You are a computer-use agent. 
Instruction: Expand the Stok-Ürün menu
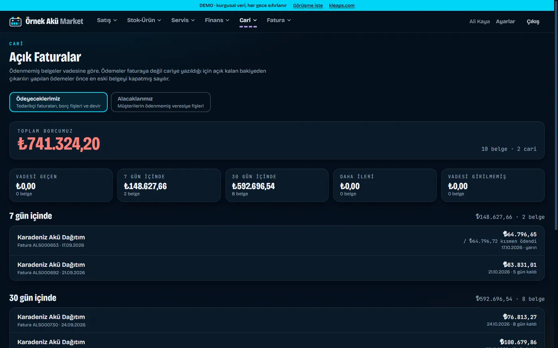pyautogui.click(x=144, y=20)
